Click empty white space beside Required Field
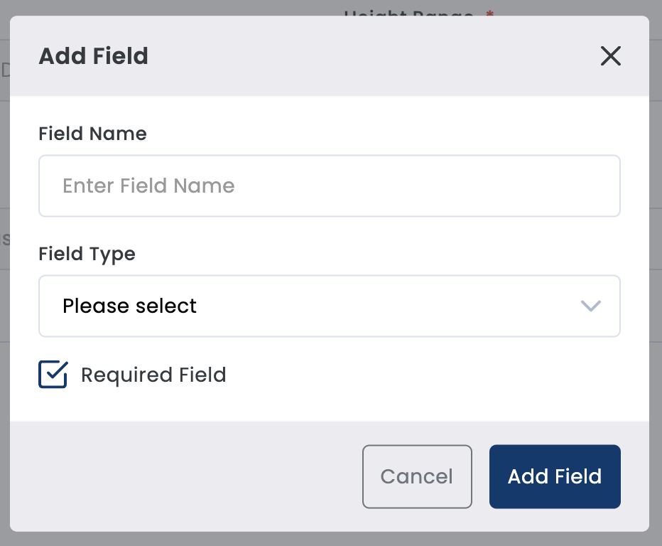Image resolution: width=662 pixels, height=546 pixels. point(426,375)
